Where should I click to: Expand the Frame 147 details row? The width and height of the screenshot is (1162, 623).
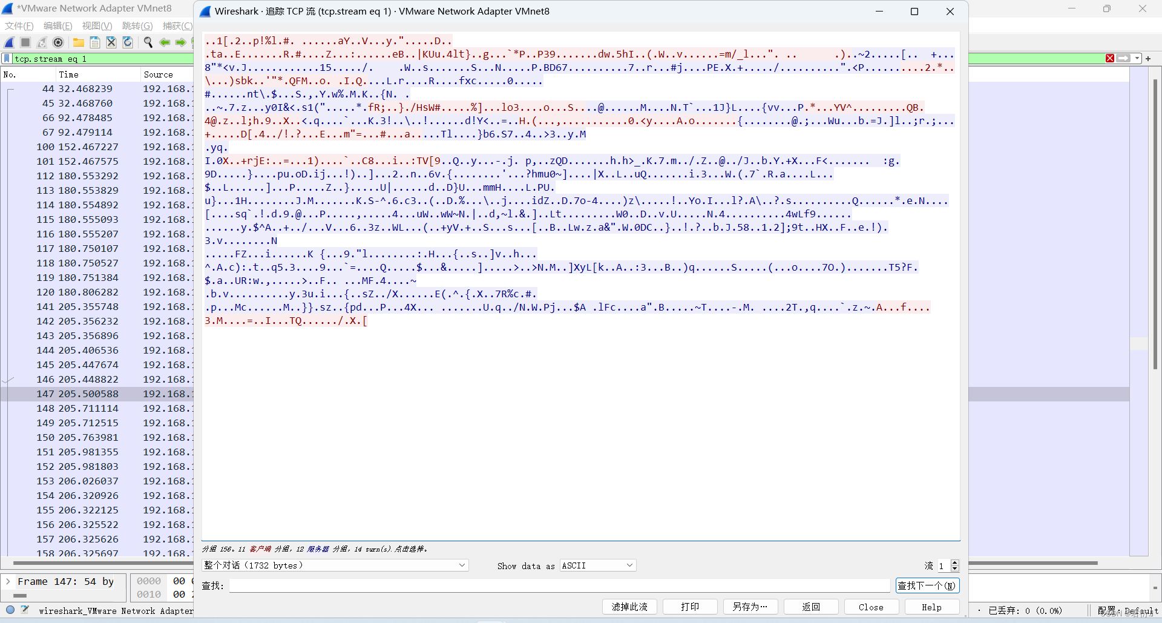(x=8, y=581)
